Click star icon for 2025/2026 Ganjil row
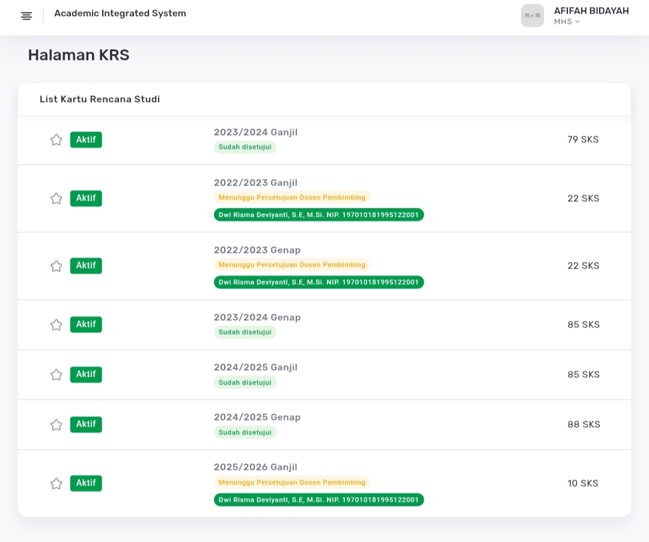 (x=56, y=484)
